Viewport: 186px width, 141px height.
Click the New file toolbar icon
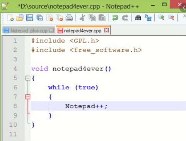pyautogui.click(x=10, y=18)
